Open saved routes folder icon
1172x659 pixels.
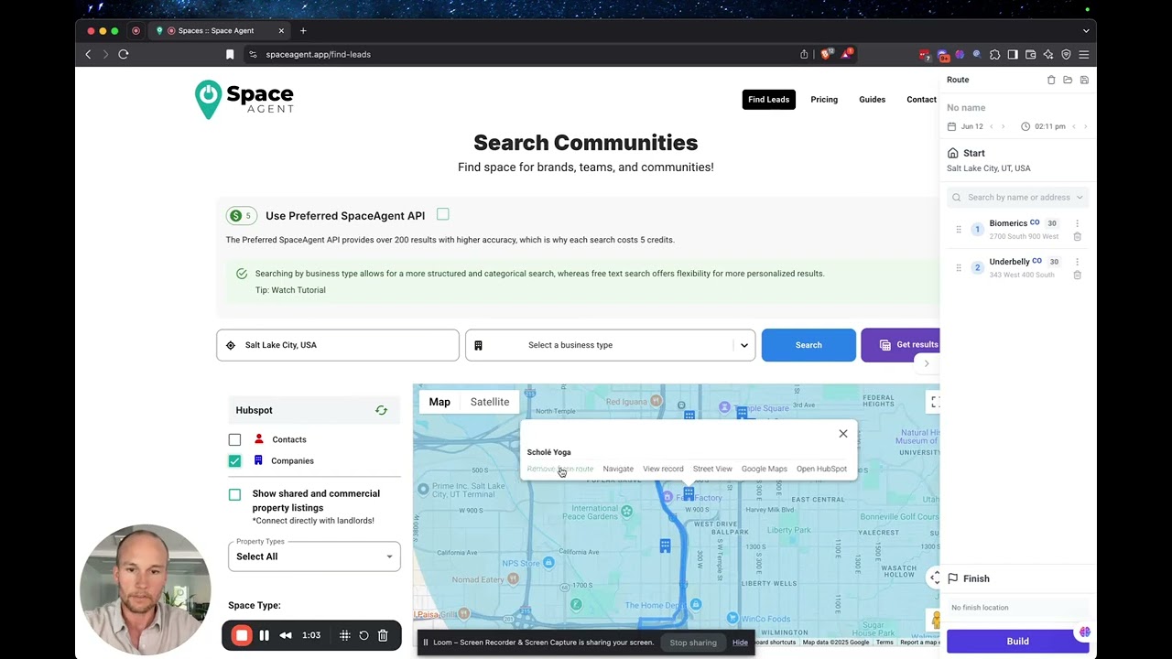(1068, 80)
